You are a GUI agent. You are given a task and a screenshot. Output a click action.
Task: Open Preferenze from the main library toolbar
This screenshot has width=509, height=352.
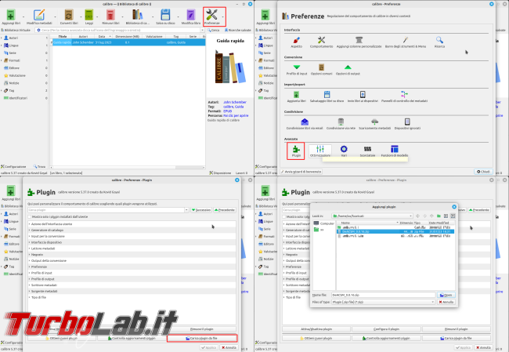click(211, 17)
